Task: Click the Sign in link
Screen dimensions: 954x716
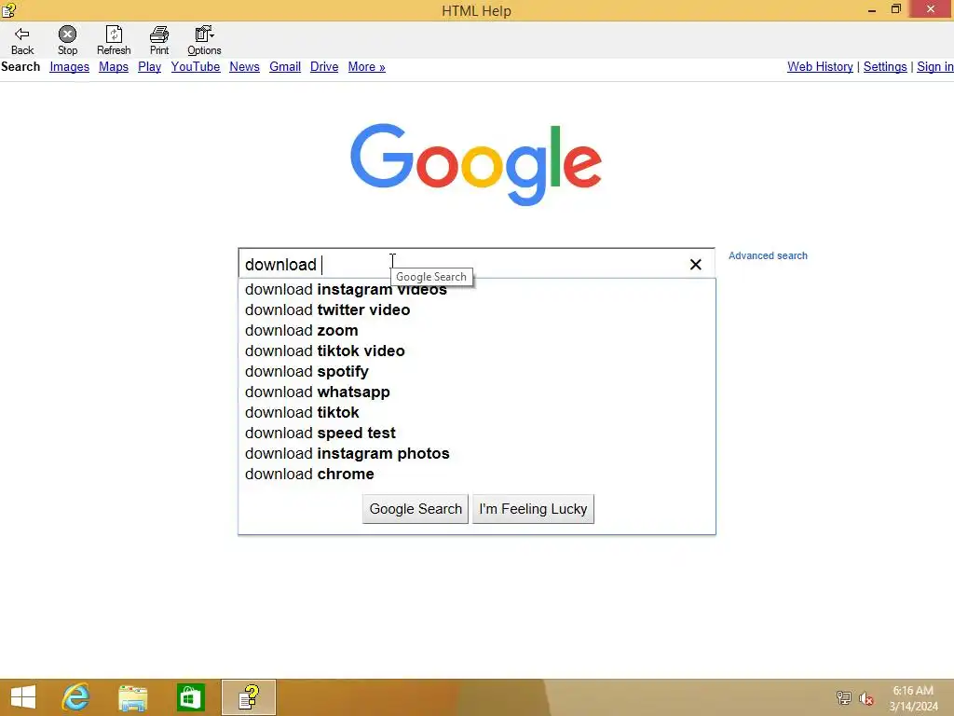Action: (935, 67)
